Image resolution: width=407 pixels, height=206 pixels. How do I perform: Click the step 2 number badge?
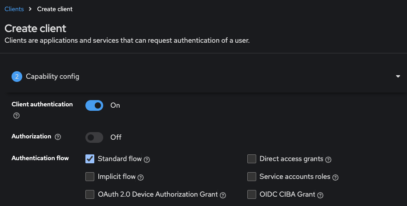(17, 77)
